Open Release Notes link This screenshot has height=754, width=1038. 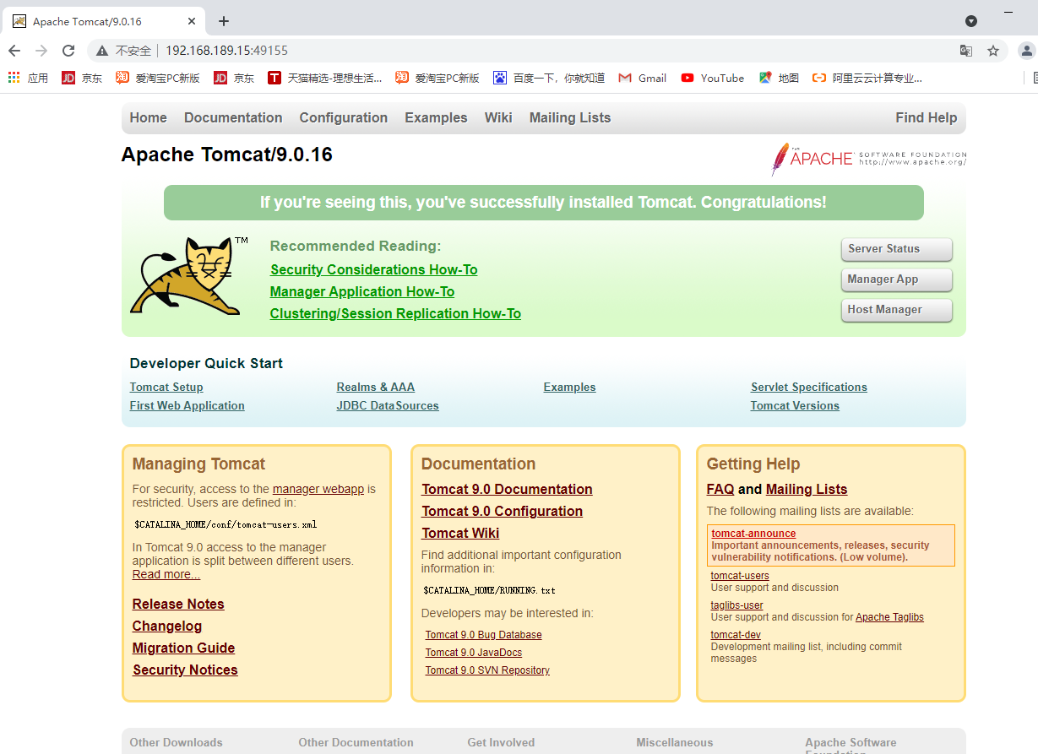tap(178, 605)
